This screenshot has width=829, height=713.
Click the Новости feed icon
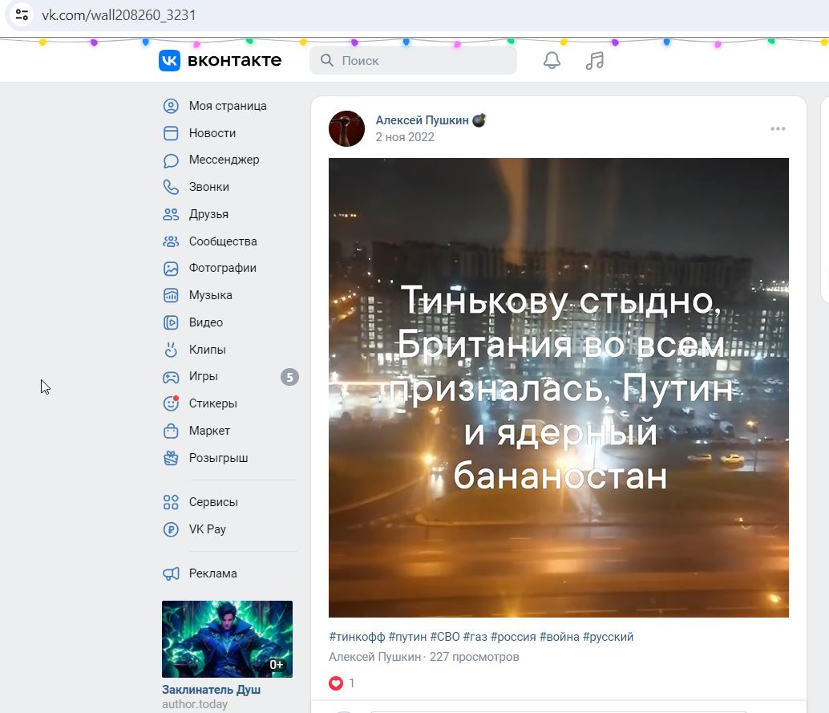tap(171, 133)
